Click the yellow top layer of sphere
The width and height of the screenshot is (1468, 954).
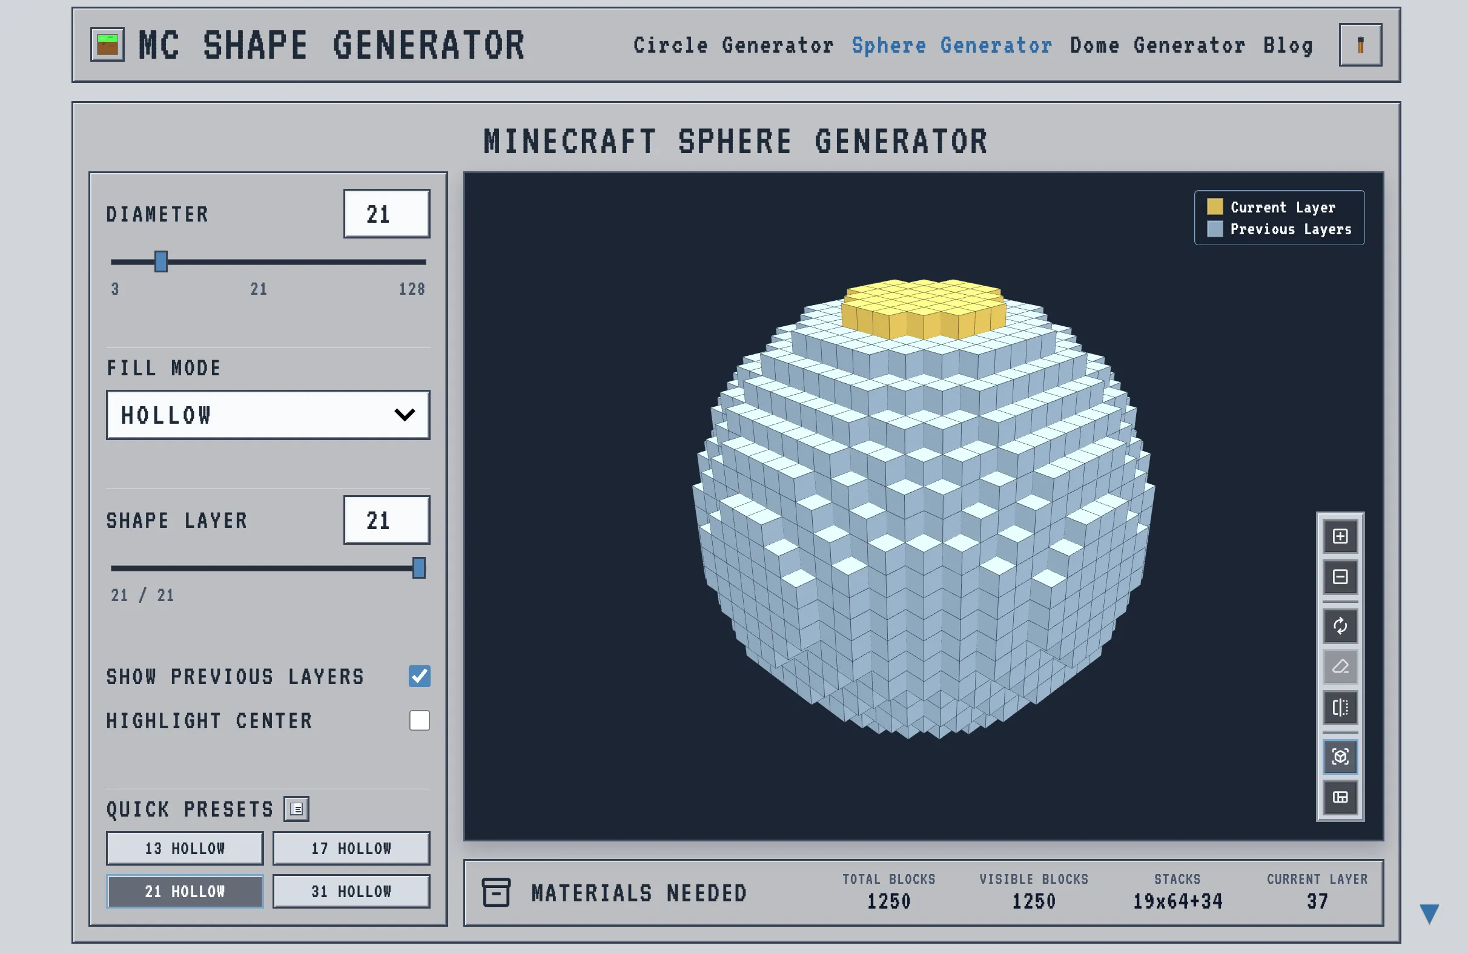point(924,308)
